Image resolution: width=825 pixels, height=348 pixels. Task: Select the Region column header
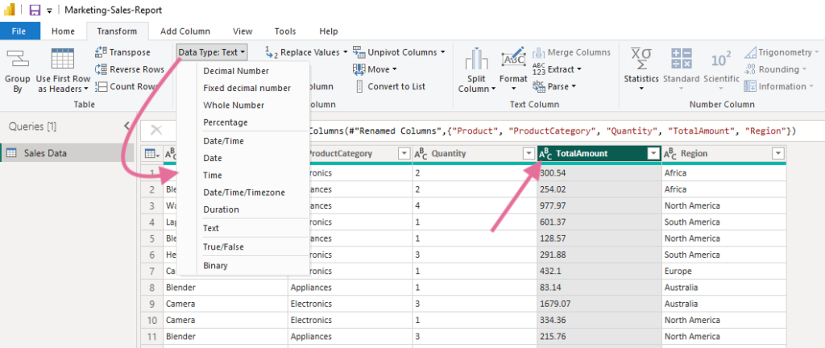click(x=724, y=154)
